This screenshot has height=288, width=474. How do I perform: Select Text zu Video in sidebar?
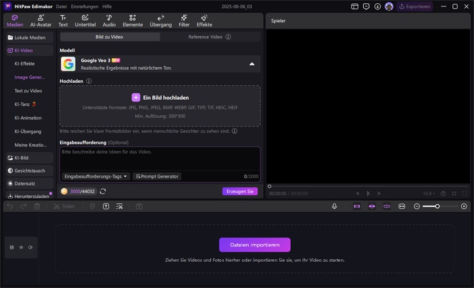point(28,91)
